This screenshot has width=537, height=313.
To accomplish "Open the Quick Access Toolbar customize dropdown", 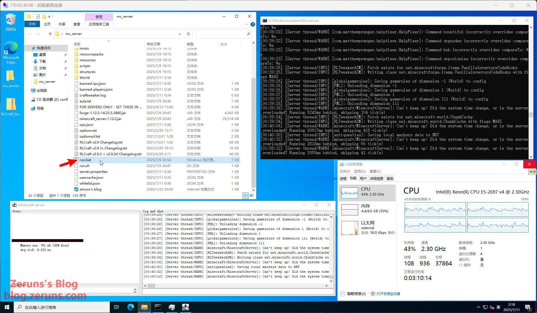I will point(49,17).
